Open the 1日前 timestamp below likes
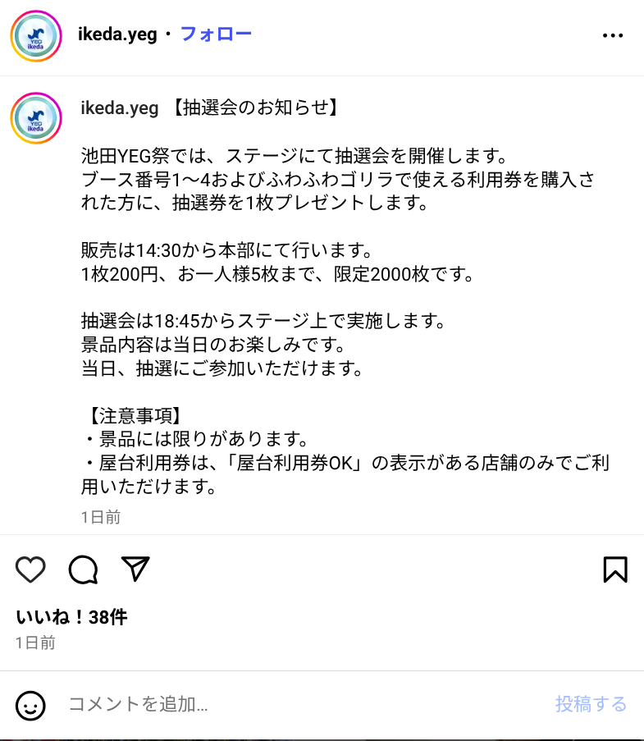Image resolution: width=644 pixels, height=741 pixels. (x=35, y=643)
